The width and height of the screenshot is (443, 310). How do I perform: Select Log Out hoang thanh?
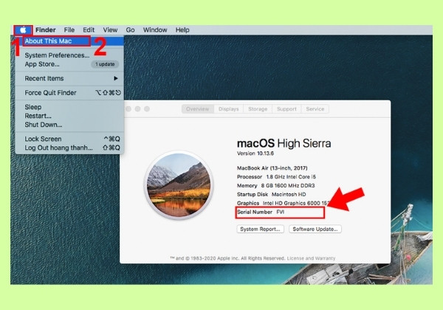[70, 148]
